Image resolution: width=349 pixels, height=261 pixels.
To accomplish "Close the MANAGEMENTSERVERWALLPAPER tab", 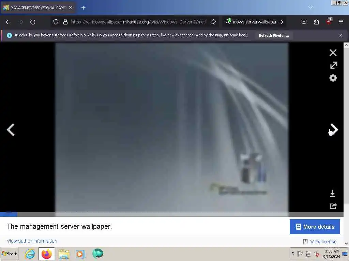I will tap(71, 7).
